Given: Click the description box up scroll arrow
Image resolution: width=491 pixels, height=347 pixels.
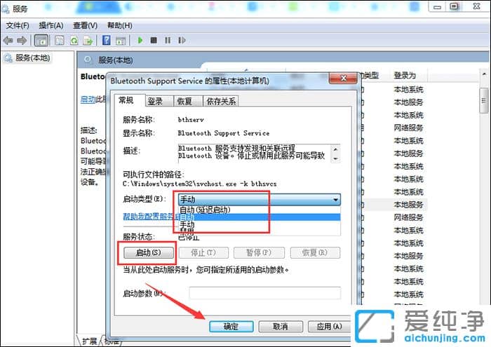Looking at the screenshot, I should pos(335,149).
